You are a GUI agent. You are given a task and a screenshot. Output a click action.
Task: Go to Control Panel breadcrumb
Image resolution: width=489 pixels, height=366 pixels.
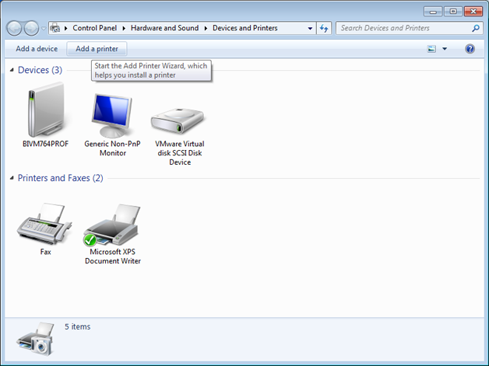click(x=94, y=28)
